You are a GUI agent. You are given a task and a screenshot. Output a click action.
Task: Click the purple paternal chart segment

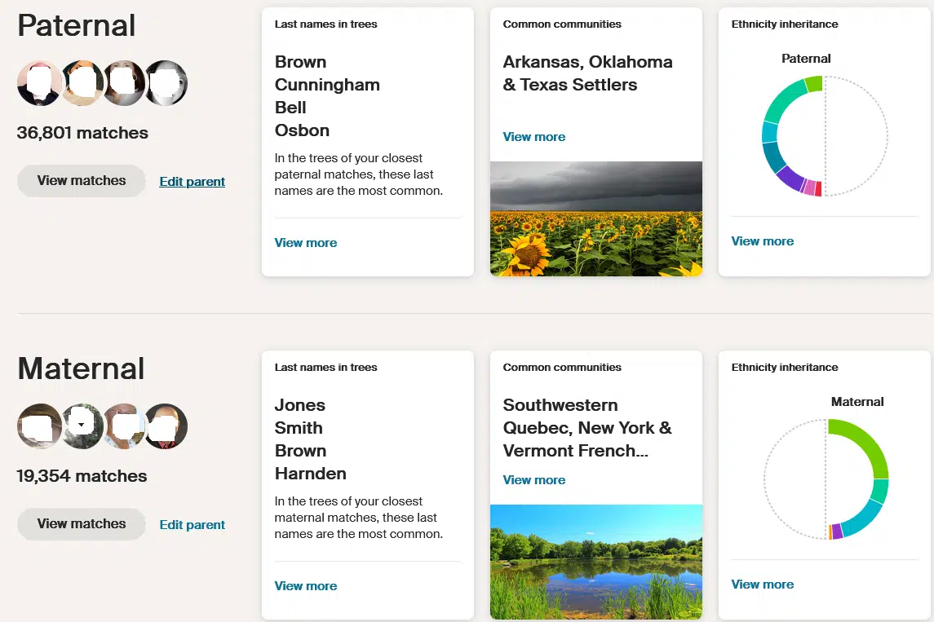click(791, 178)
